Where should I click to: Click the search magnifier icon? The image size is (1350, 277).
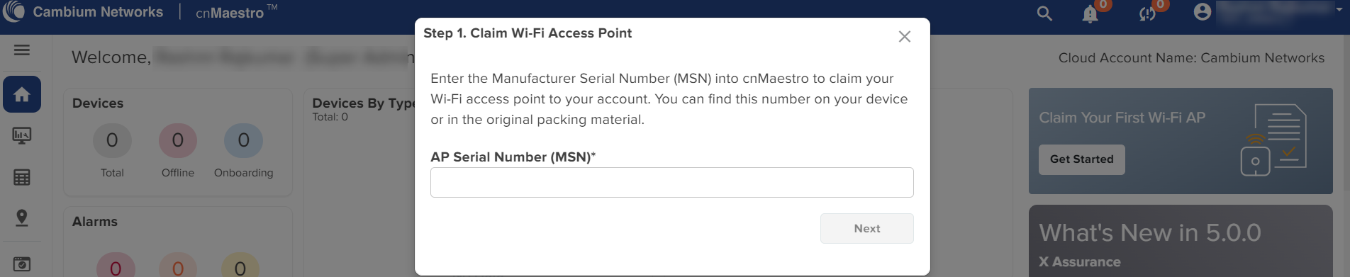1044,13
